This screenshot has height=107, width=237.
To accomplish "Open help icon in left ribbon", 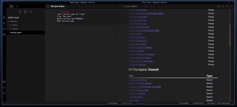I will click(4, 88).
